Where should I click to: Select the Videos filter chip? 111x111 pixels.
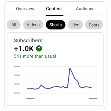[33, 25]
